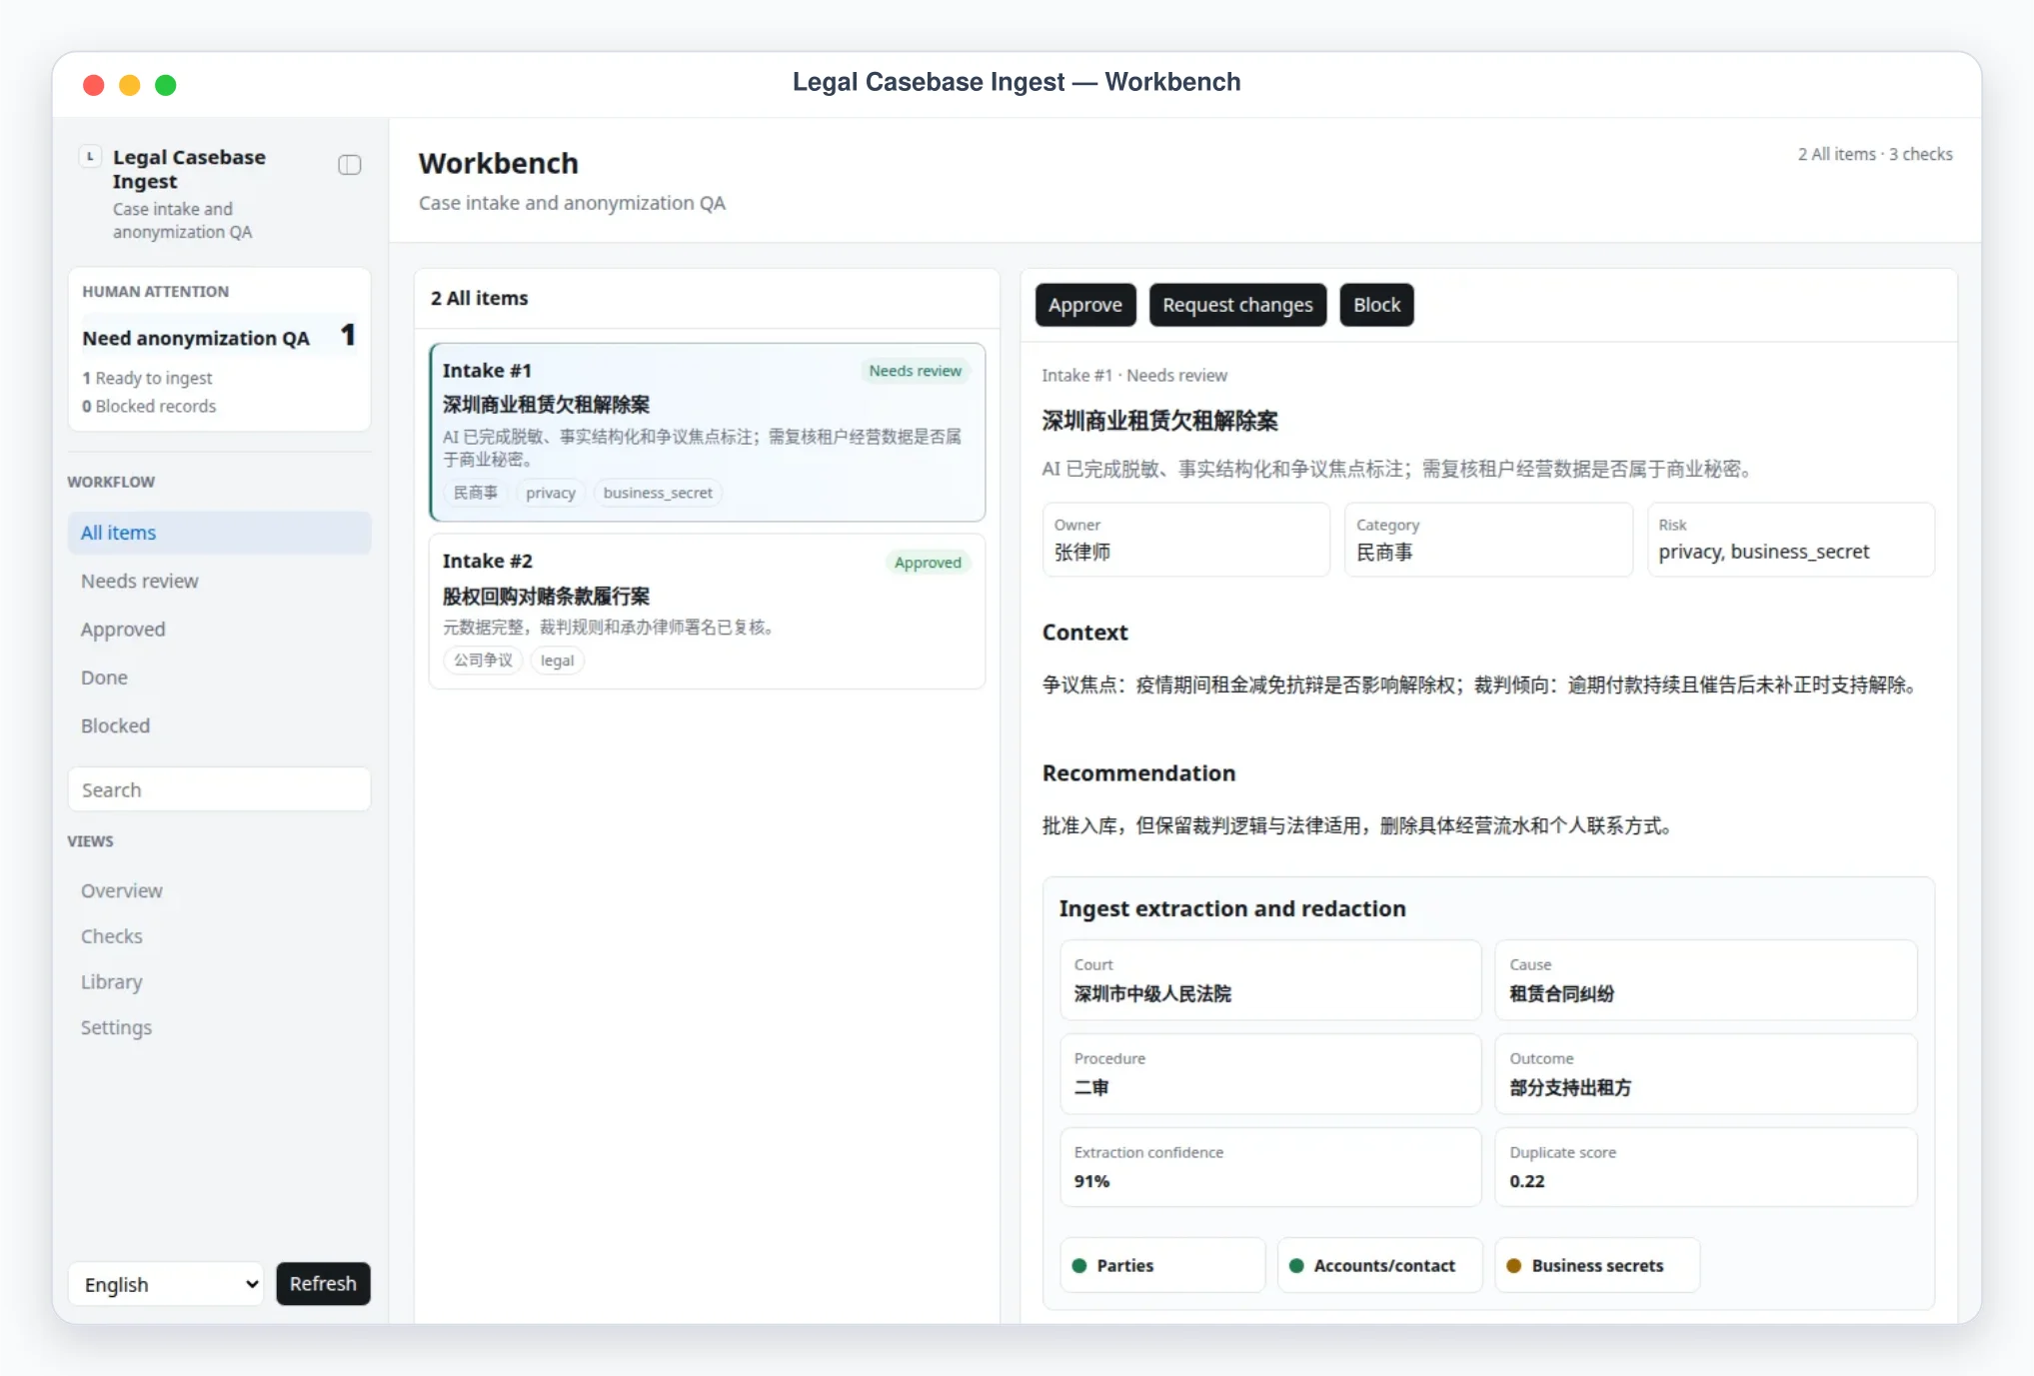Click the Extraction confidence 91% value

[1091, 1181]
